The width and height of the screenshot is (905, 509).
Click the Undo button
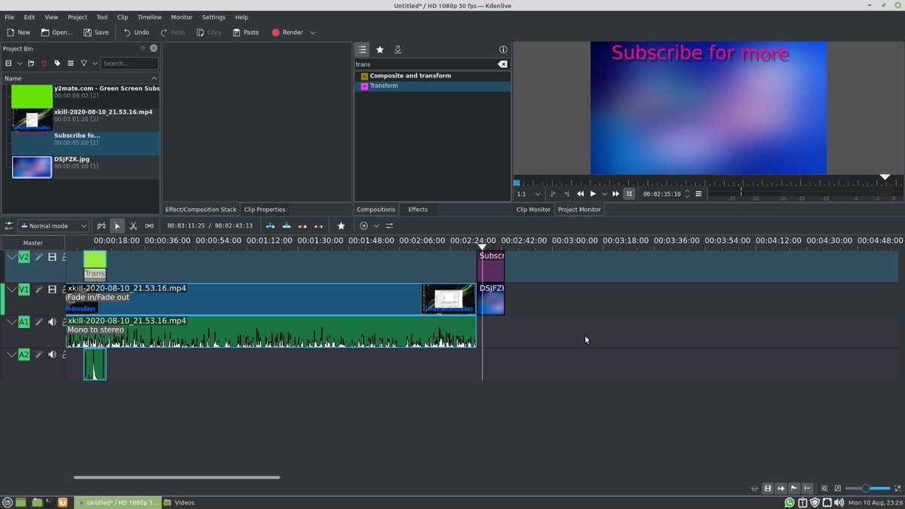[x=134, y=32]
